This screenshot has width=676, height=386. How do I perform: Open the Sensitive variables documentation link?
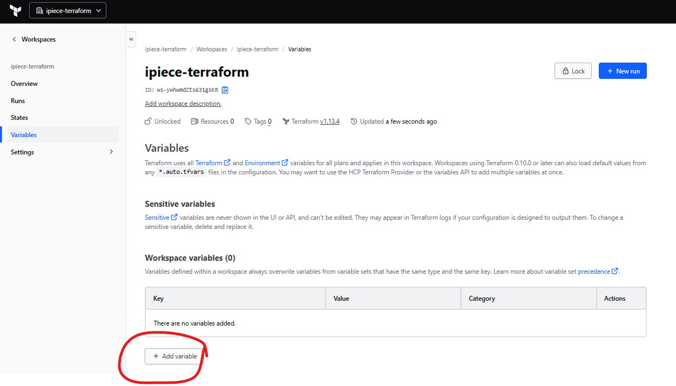[161, 218]
